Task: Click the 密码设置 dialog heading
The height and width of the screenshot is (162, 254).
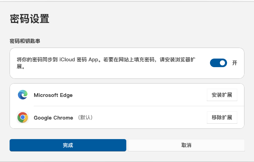Action: click(30, 19)
